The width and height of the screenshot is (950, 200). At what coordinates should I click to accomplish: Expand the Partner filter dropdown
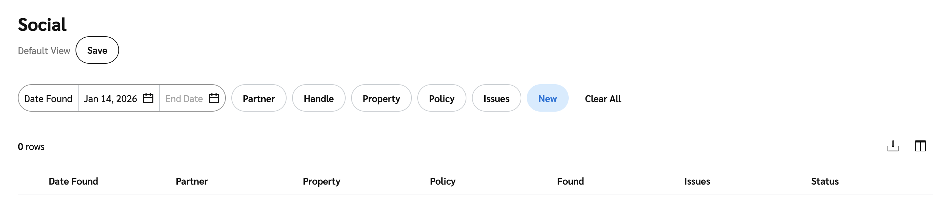tap(258, 98)
